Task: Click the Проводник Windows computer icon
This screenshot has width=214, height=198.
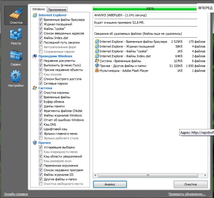Action: [x=35, y=56]
